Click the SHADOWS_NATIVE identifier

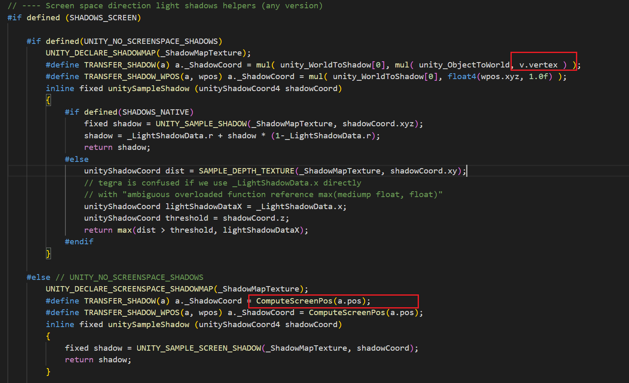[155, 112]
